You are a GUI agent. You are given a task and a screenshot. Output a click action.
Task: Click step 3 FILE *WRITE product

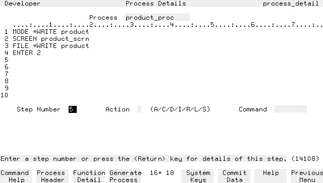click(51, 46)
